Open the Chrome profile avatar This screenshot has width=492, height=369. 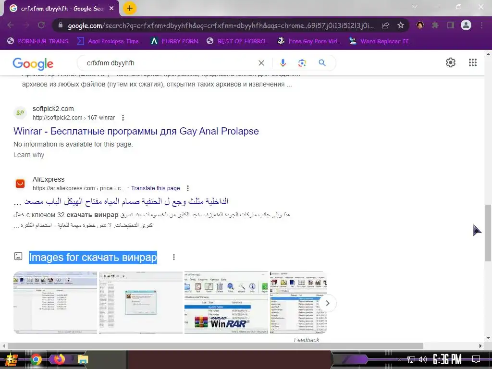click(x=466, y=25)
